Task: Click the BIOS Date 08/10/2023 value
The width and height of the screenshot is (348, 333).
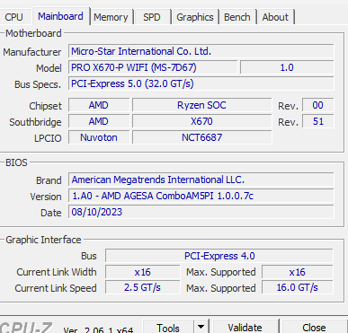Action: [x=201, y=212]
